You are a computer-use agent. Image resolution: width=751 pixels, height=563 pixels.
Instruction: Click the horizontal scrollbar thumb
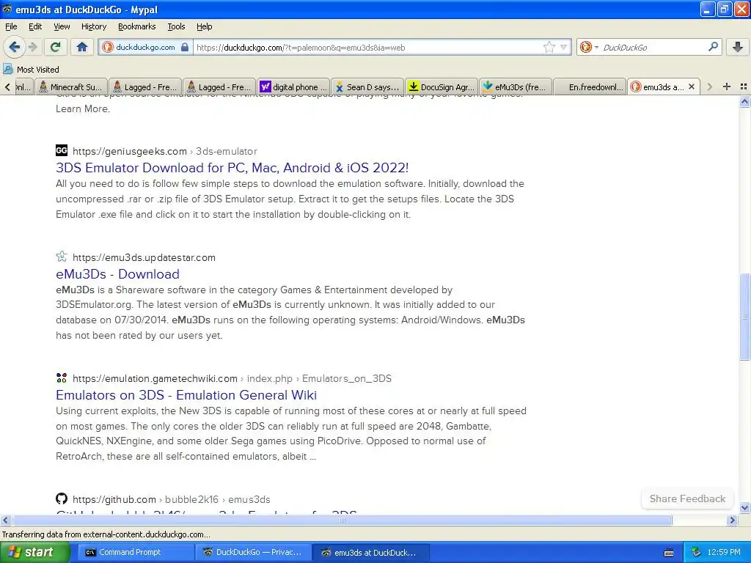342,520
